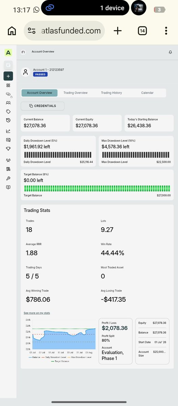The image size is (178, 406).
Task: Switch to the Trading History tab
Action: coord(111,93)
